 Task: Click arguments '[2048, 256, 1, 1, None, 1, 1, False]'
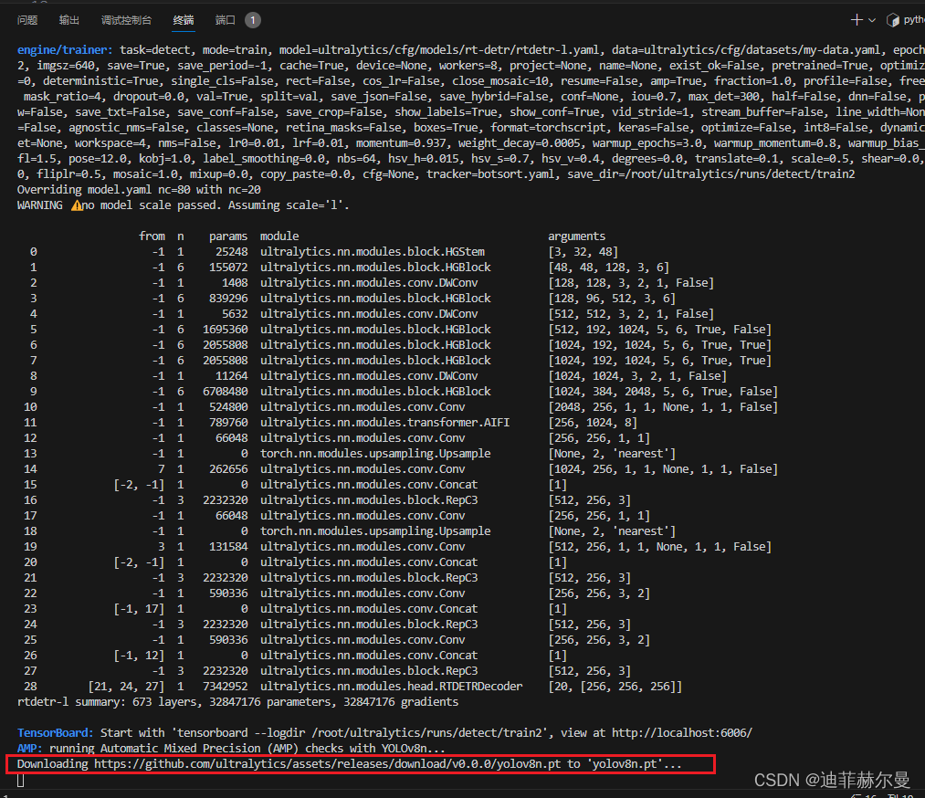[x=663, y=407]
